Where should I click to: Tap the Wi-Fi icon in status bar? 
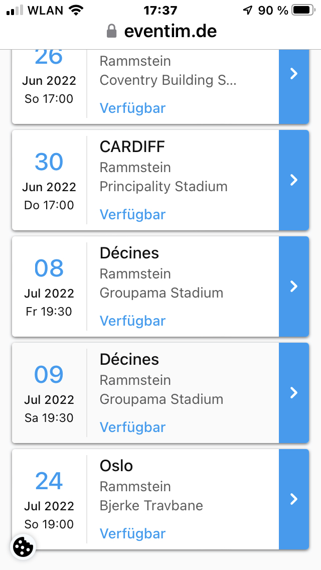pos(76,10)
